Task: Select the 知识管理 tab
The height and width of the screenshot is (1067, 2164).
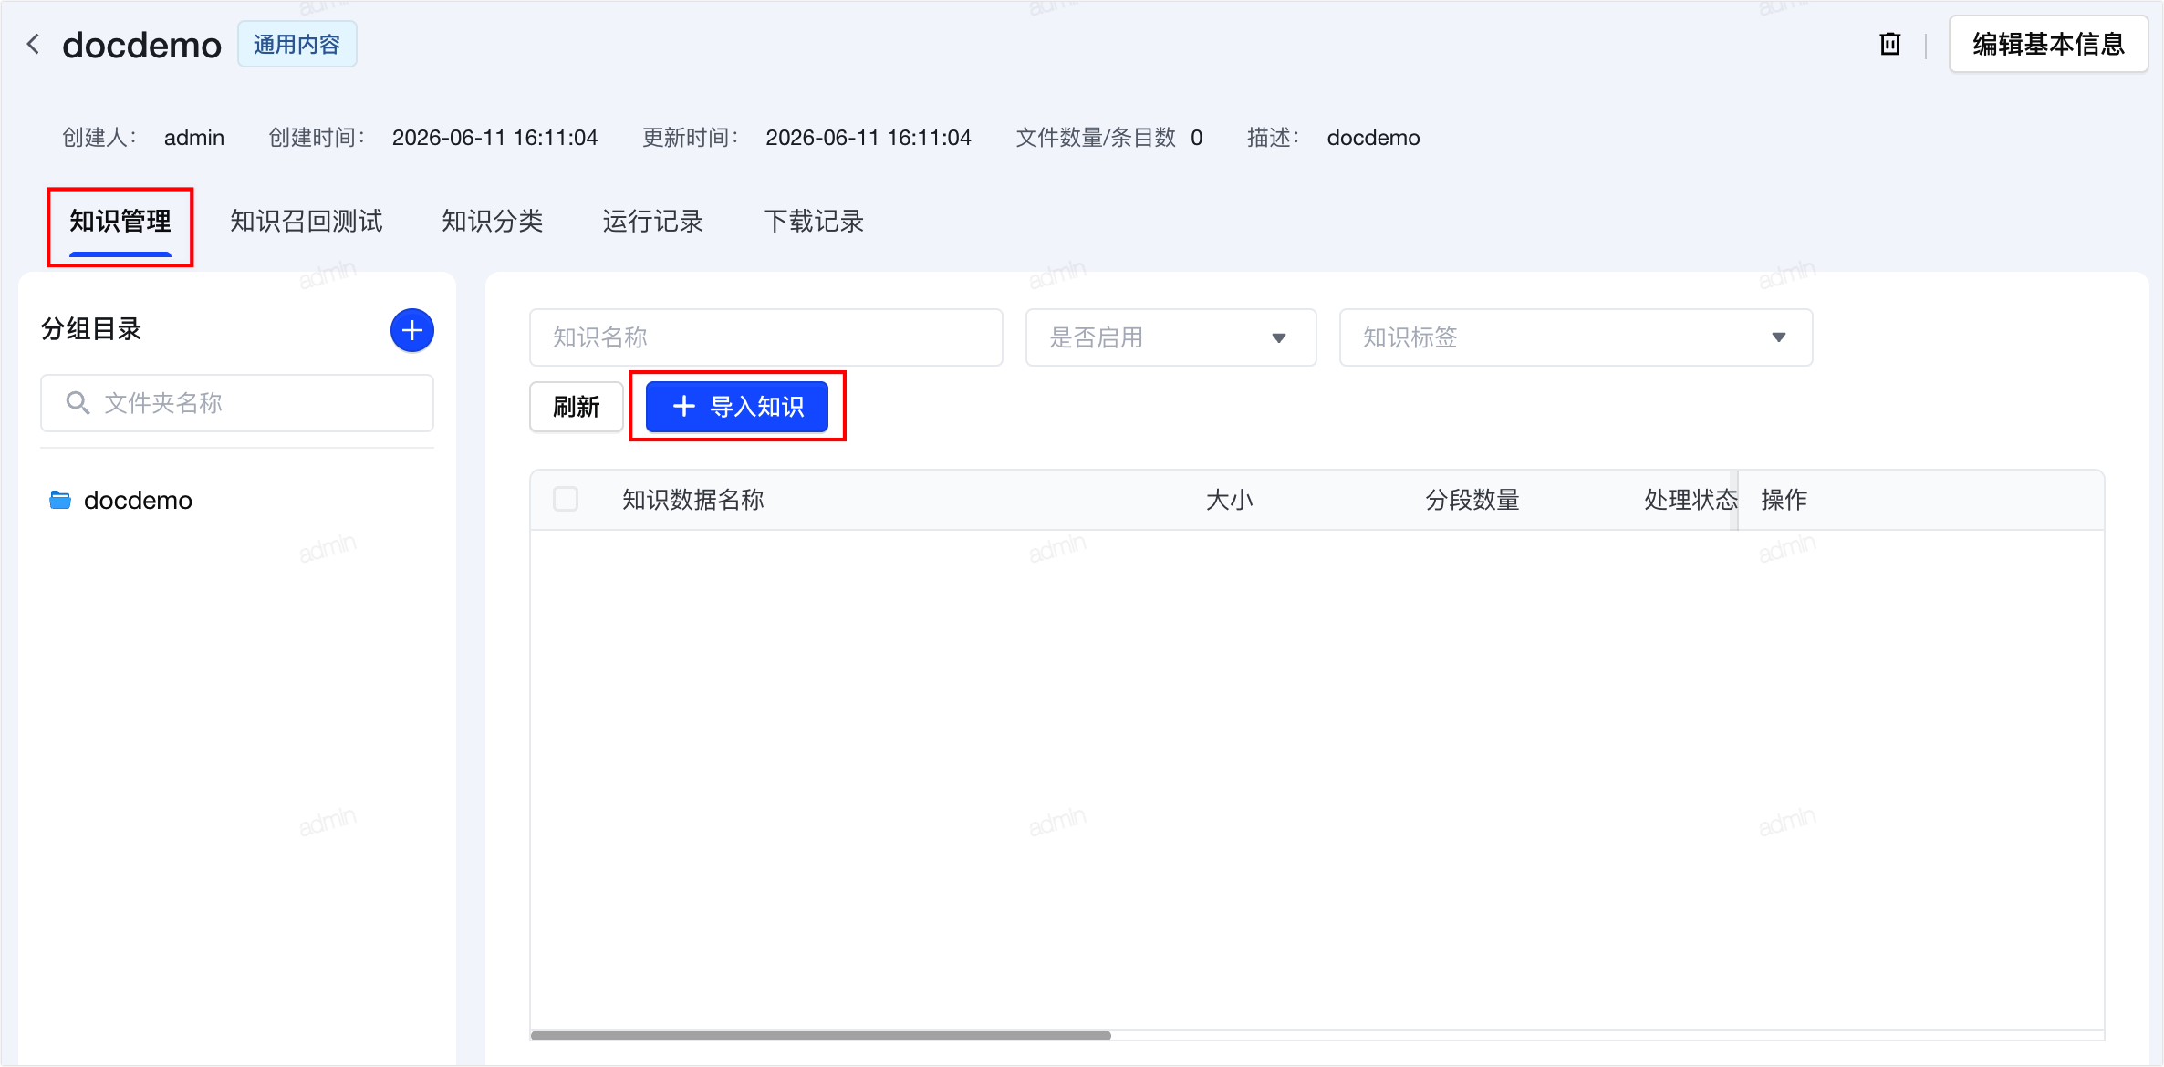Action: click(x=120, y=222)
